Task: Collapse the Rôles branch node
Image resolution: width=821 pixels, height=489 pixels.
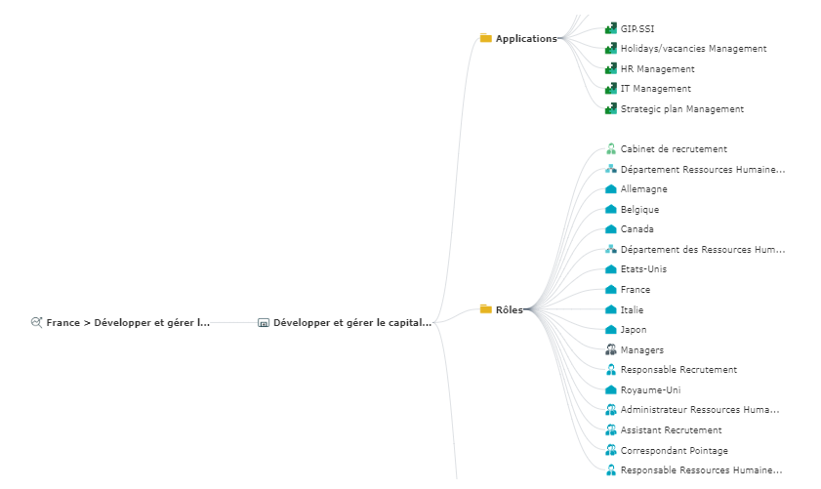Action: (x=526, y=309)
